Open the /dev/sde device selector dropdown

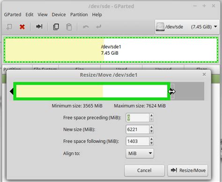[187, 27]
